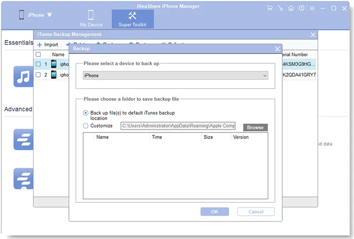The width and height of the screenshot is (354, 239).
Task: Open the home icon in title bar
Action: (x=291, y=8)
